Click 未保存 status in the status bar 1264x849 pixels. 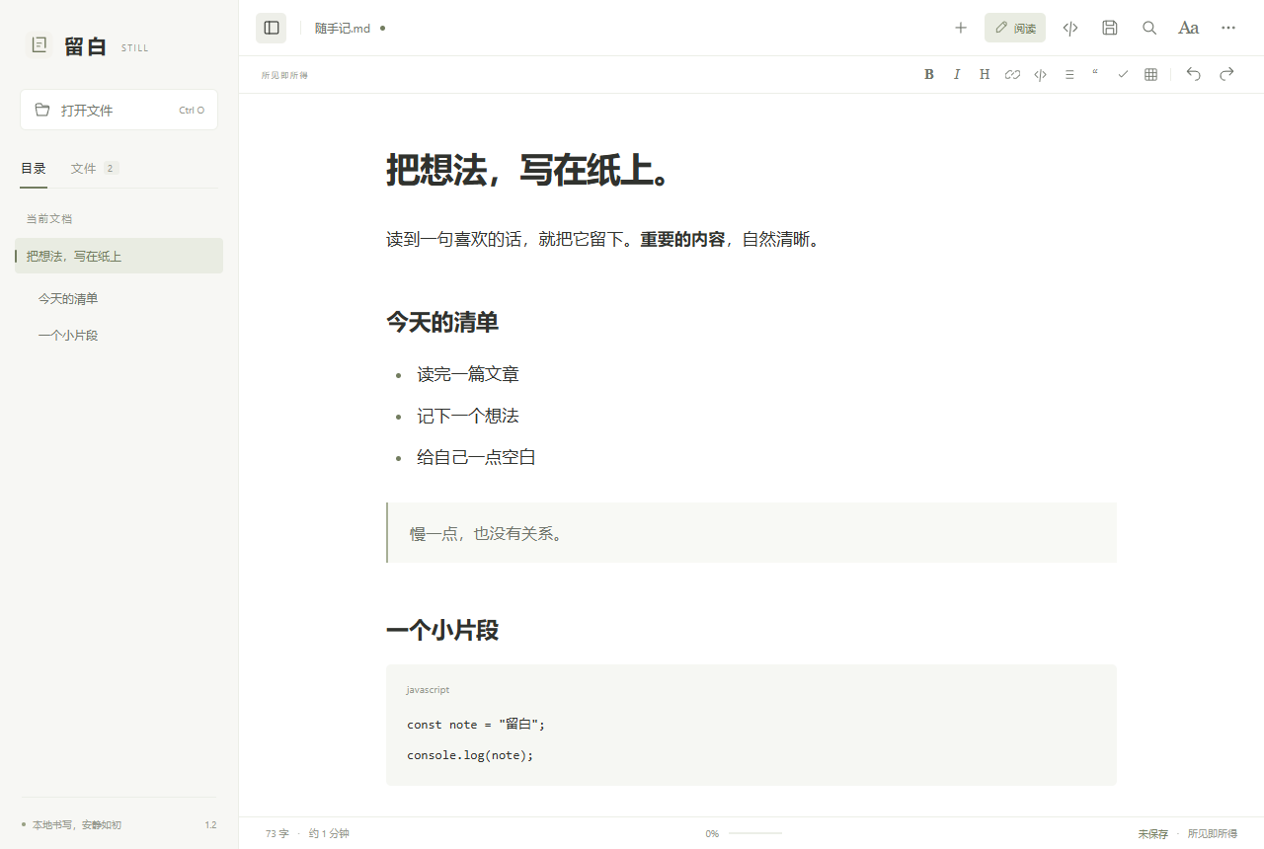pyautogui.click(x=1152, y=834)
